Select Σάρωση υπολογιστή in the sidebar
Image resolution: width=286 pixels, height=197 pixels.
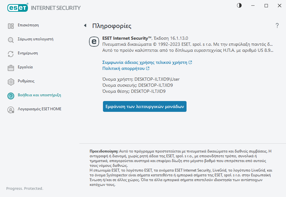click(x=35, y=39)
